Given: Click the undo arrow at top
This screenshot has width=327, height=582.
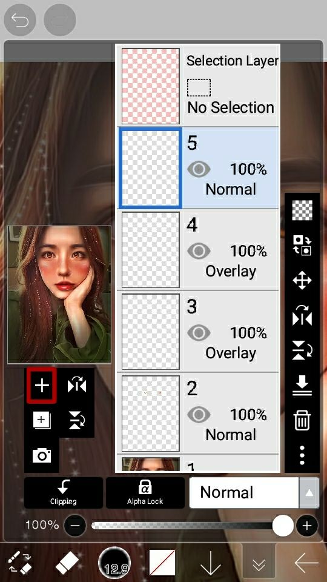Looking at the screenshot, I should (x=19, y=19).
